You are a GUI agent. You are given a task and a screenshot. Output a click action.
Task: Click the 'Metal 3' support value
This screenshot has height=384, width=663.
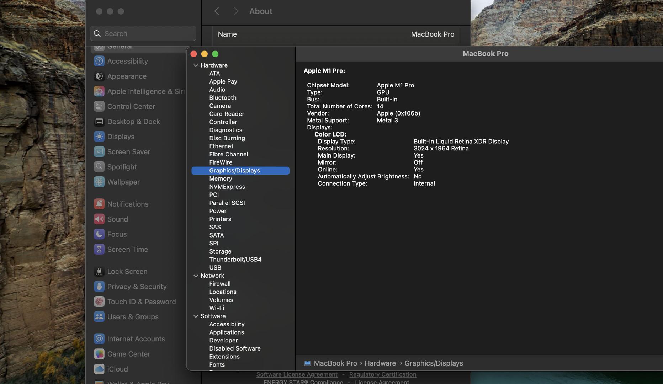pyautogui.click(x=387, y=121)
